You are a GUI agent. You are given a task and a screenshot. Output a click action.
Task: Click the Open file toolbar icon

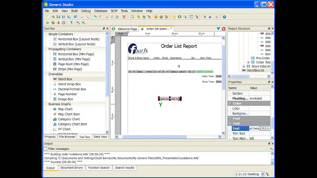click(x=53, y=17)
